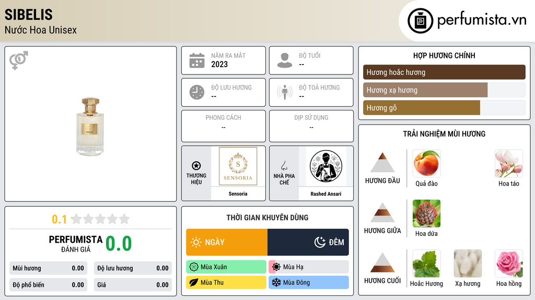
Task: Click the snowflake icon for Mùa Đông
Action: [276, 282]
